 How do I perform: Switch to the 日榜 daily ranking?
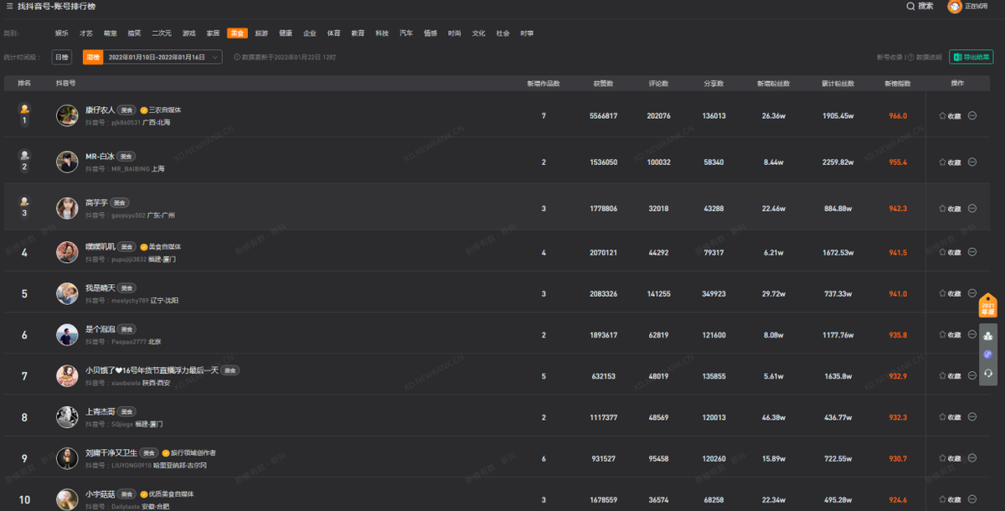tap(61, 57)
